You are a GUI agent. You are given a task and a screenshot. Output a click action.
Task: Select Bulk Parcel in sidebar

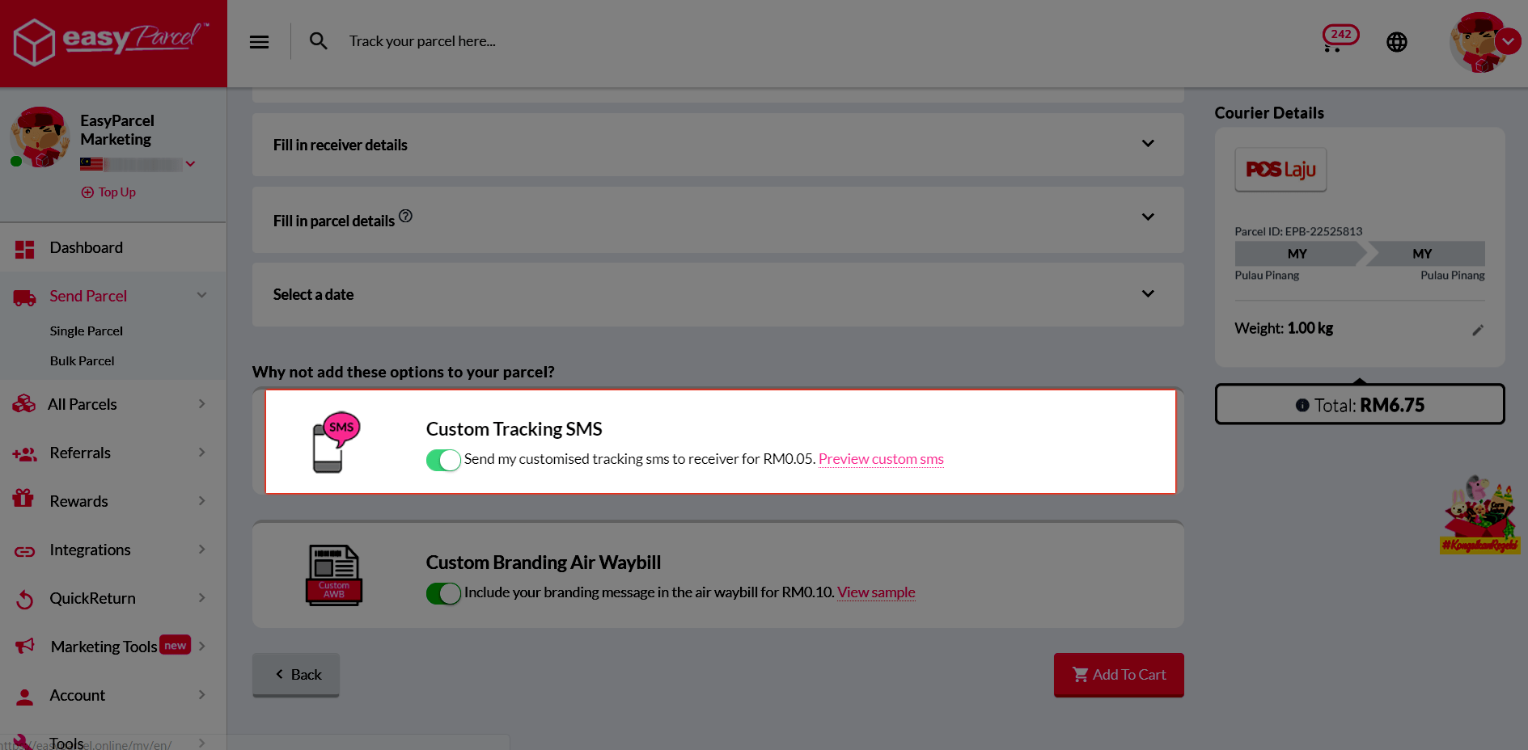(82, 361)
